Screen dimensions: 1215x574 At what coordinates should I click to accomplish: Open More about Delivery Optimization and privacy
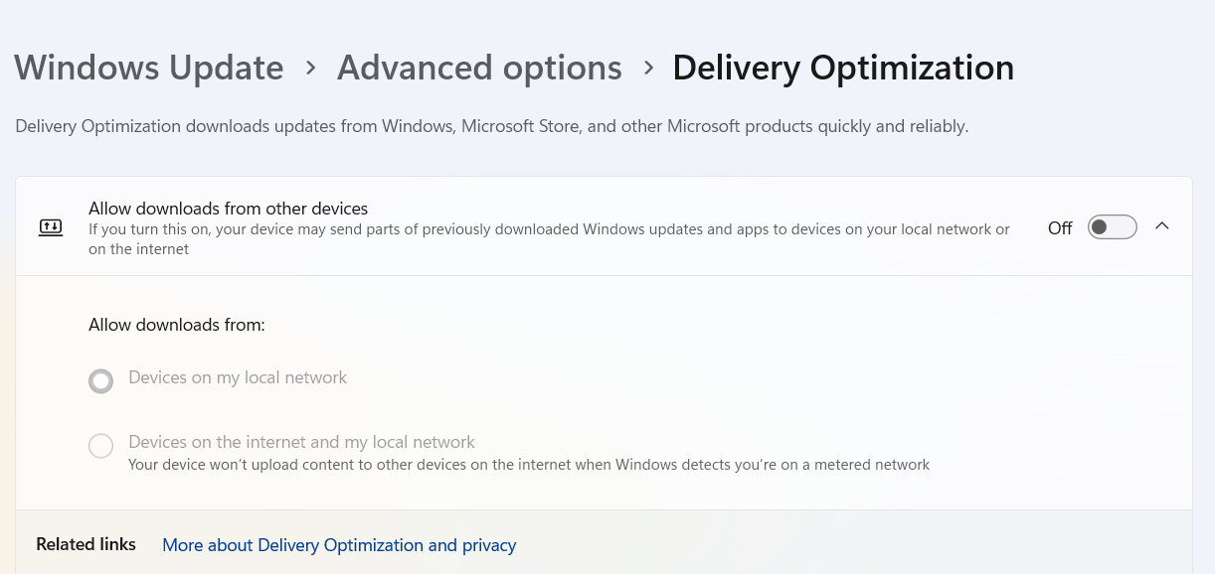339,545
